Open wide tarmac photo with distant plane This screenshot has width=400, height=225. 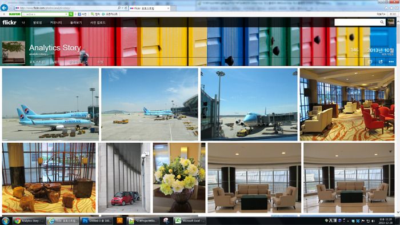coord(150,104)
